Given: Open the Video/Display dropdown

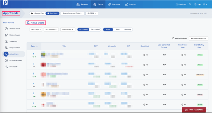Looking at the screenshot, I should [68, 30].
